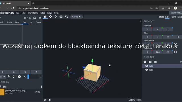Select the second cube in Outliner
Image resolution: width=182 pixels, height=102 pixels.
tap(162, 70)
